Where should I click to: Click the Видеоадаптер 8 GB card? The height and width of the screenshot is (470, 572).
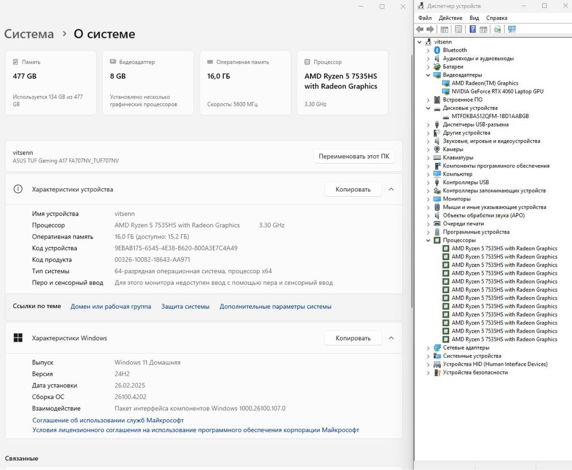tap(148, 82)
